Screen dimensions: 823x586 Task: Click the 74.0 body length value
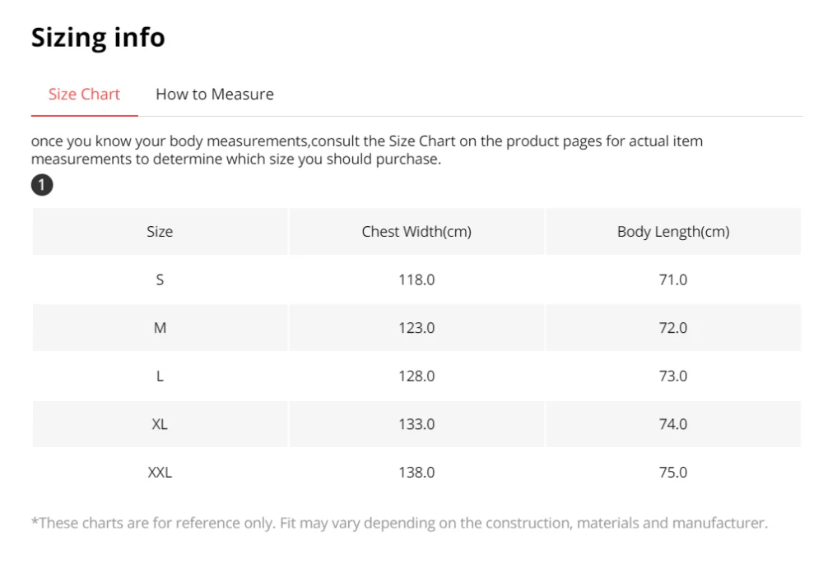[x=673, y=424]
